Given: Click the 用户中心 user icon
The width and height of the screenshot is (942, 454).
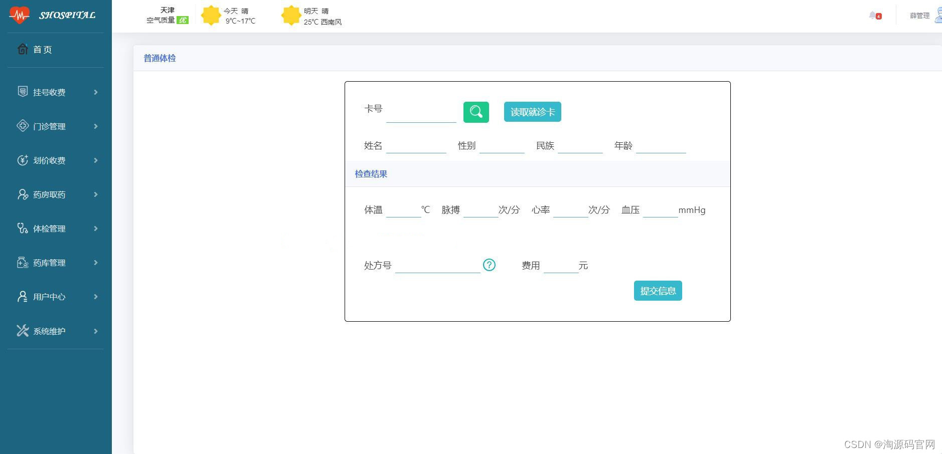Looking at the screenshot, I should click(x=23, y=296).
